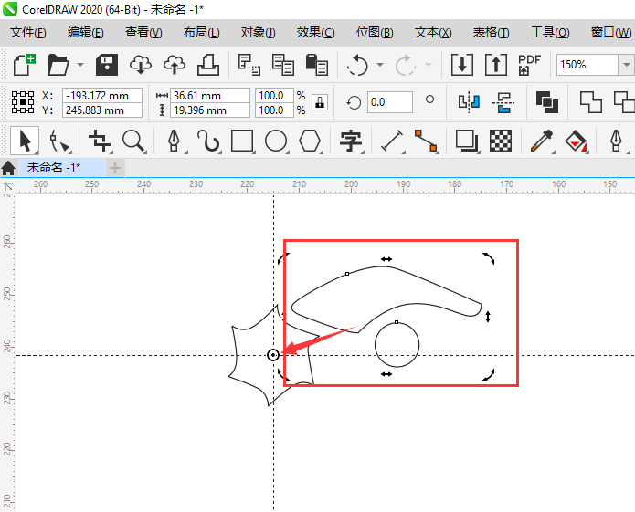Click the rotation angle input field
Viewport: 635px width, 512px height.
click(x=388, y=102)
